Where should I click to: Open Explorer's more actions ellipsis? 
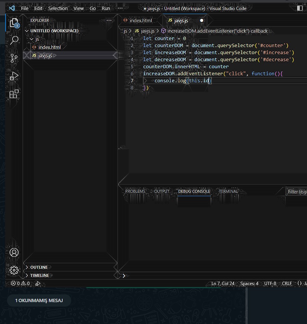(109, 20)
